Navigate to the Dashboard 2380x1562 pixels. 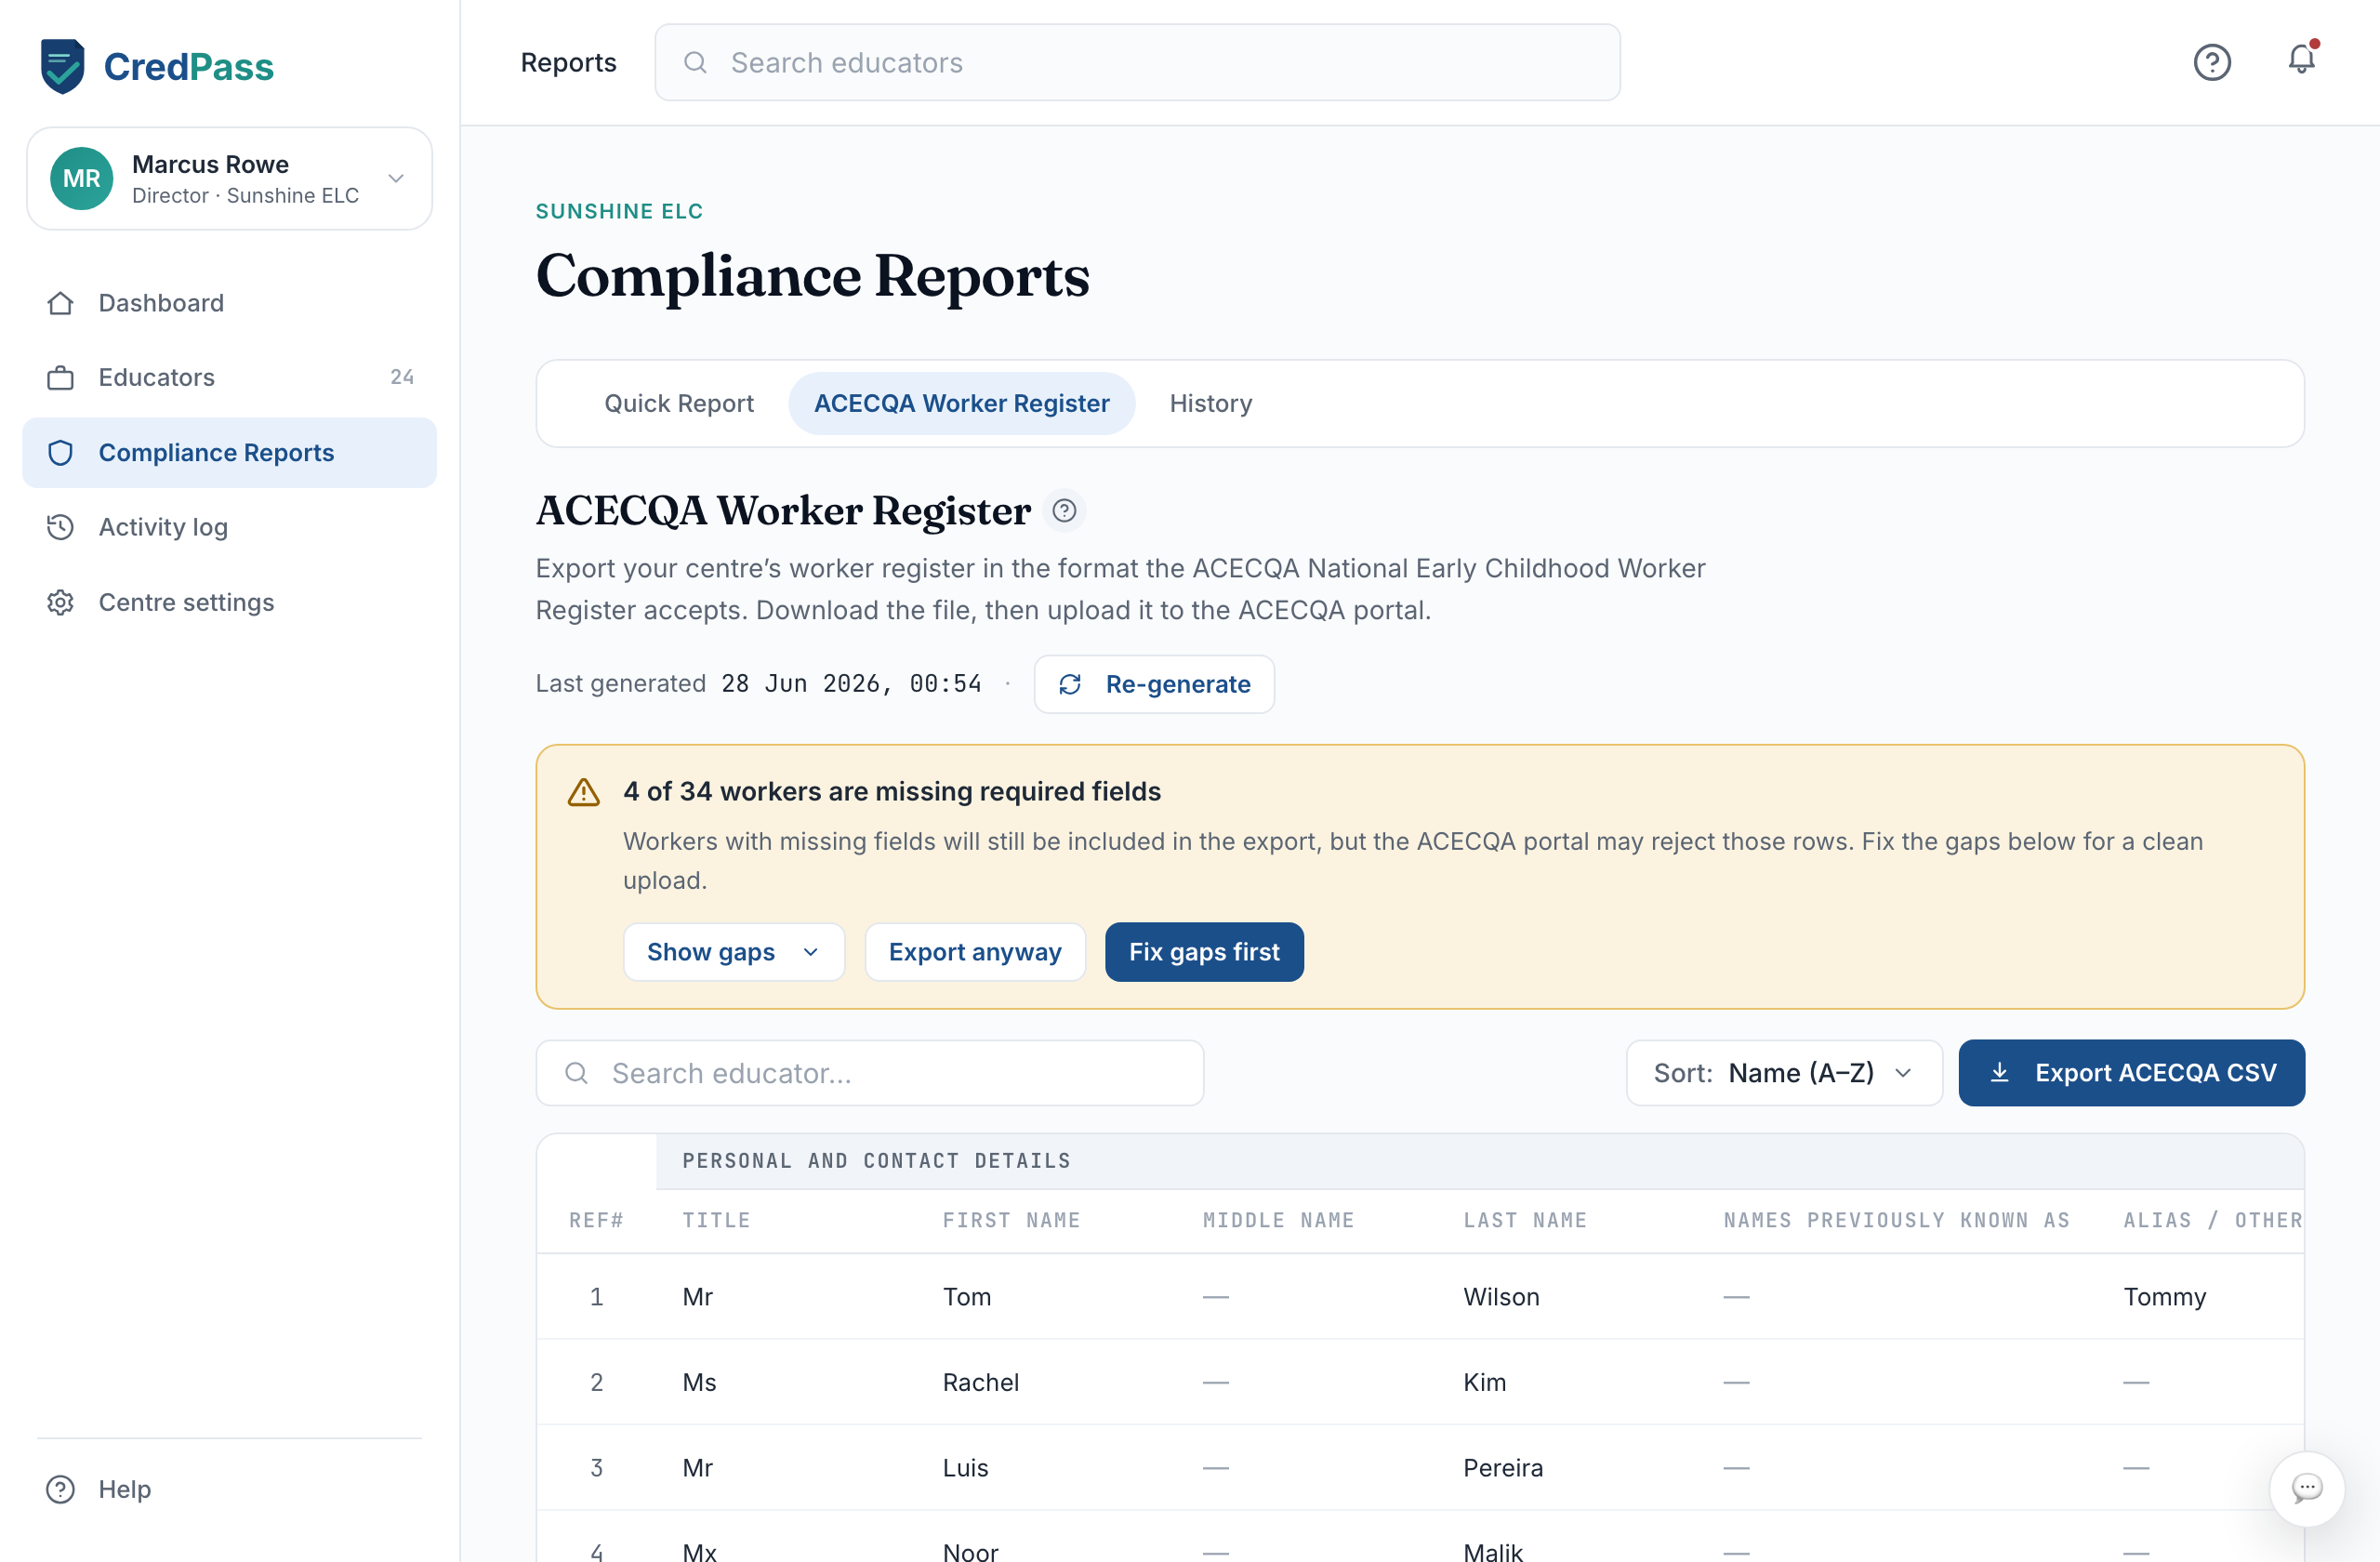[229, 303]
